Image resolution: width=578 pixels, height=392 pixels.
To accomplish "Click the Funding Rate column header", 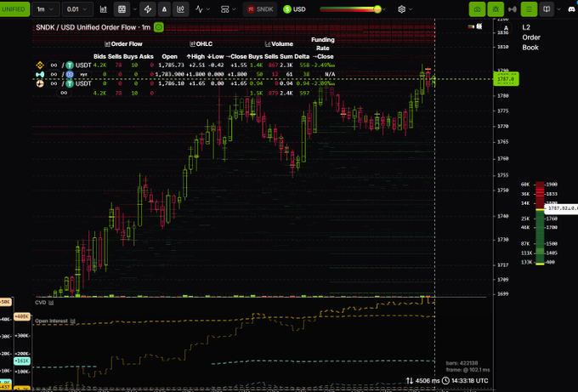I will pos(322,44).
